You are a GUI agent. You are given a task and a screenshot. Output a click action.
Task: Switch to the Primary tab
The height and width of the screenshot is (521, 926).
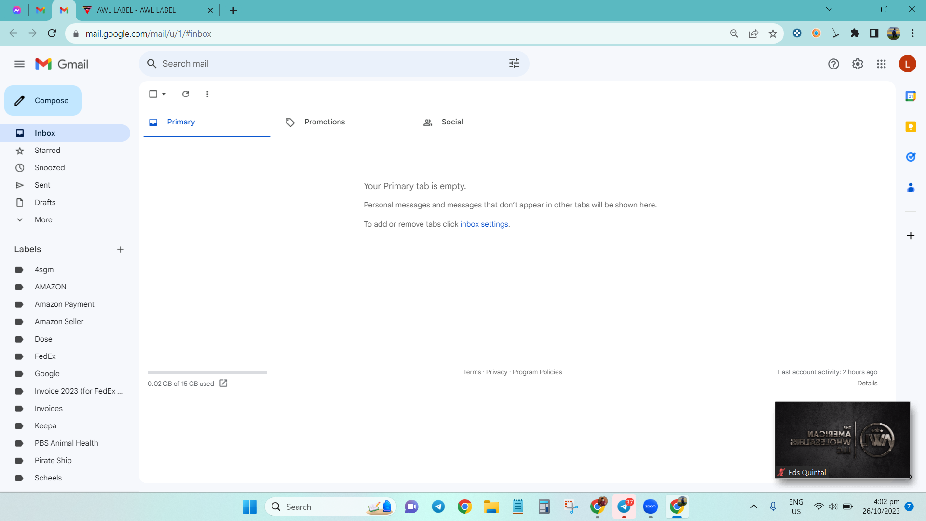(207, 122)
